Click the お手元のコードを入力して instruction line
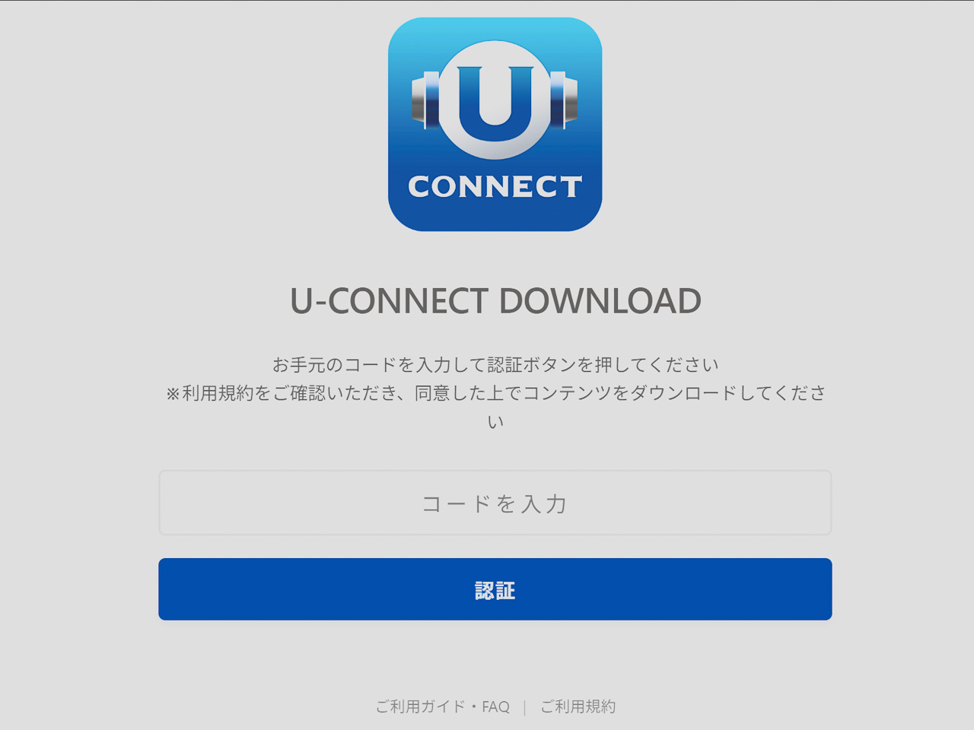This screenshot has height=730, width=974. tap(495, 365)
